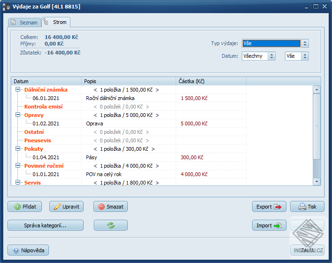Click the Upravit button

click(x=67, y=207)
